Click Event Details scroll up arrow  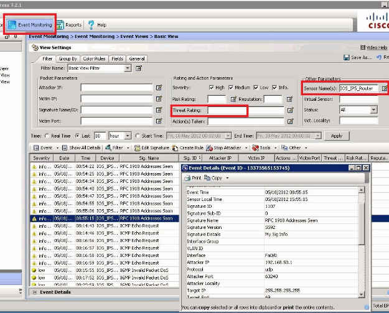tap(362, 190)
